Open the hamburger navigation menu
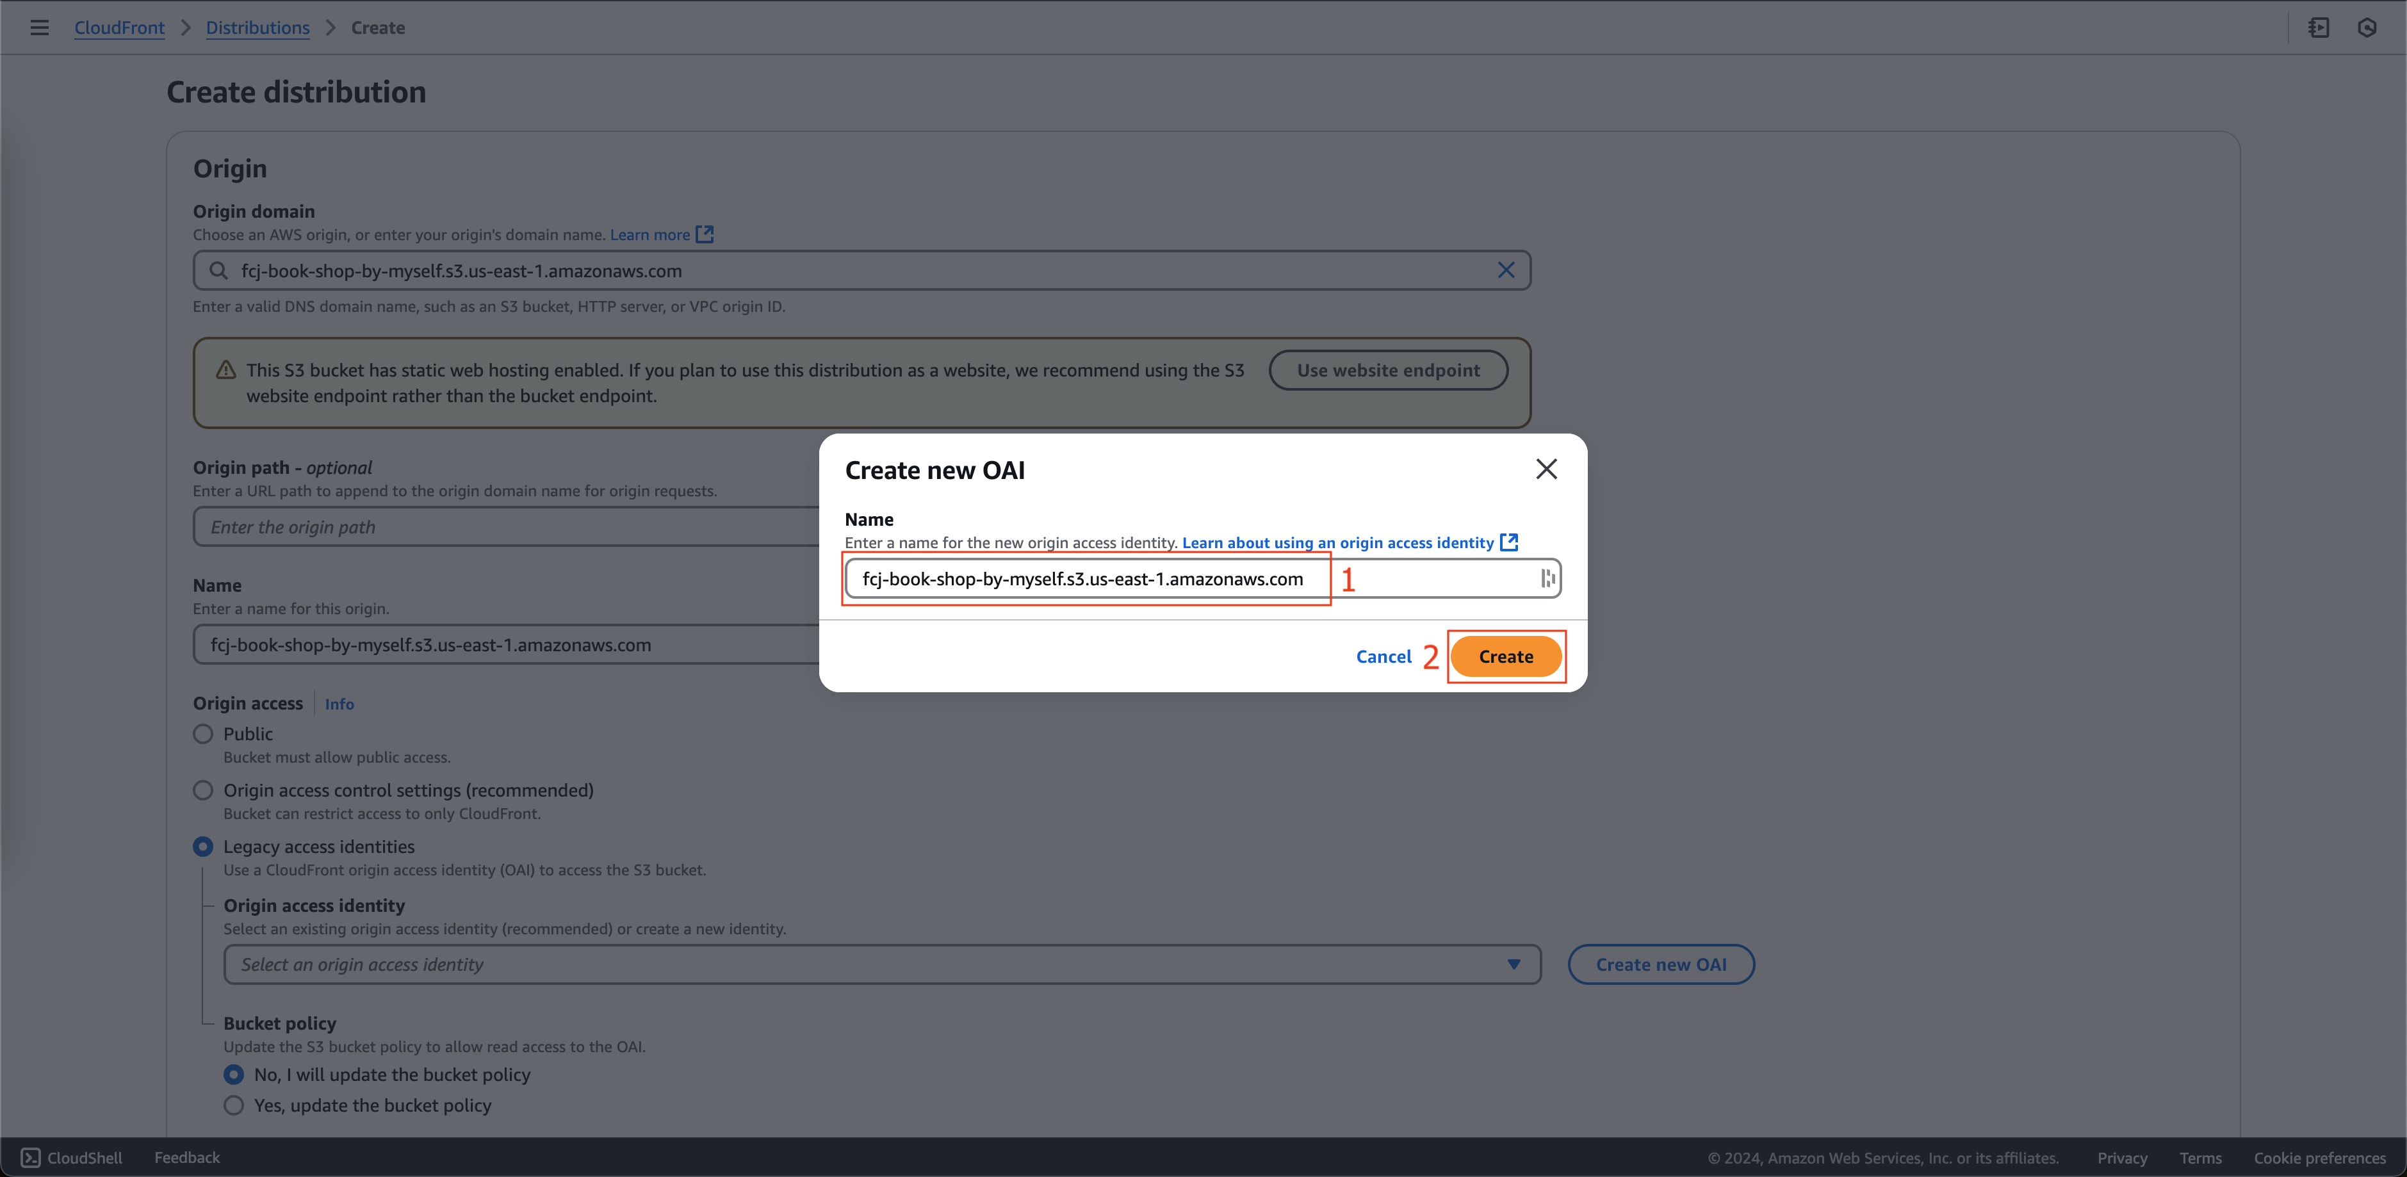Image resolution: width=2407 pixels, height=1177 pixels. pyautogui.click(x=39, y=28)
